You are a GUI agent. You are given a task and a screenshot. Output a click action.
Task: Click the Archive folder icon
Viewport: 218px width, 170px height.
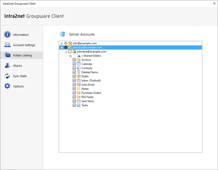[x=79, y=60]
